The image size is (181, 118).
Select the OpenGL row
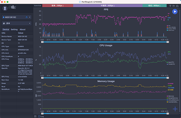17,71
